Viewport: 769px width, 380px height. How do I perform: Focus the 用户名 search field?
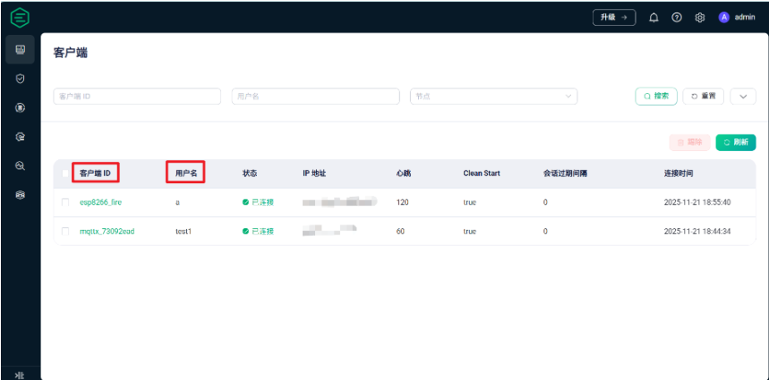pyautogui.click(x=315, y=97)
